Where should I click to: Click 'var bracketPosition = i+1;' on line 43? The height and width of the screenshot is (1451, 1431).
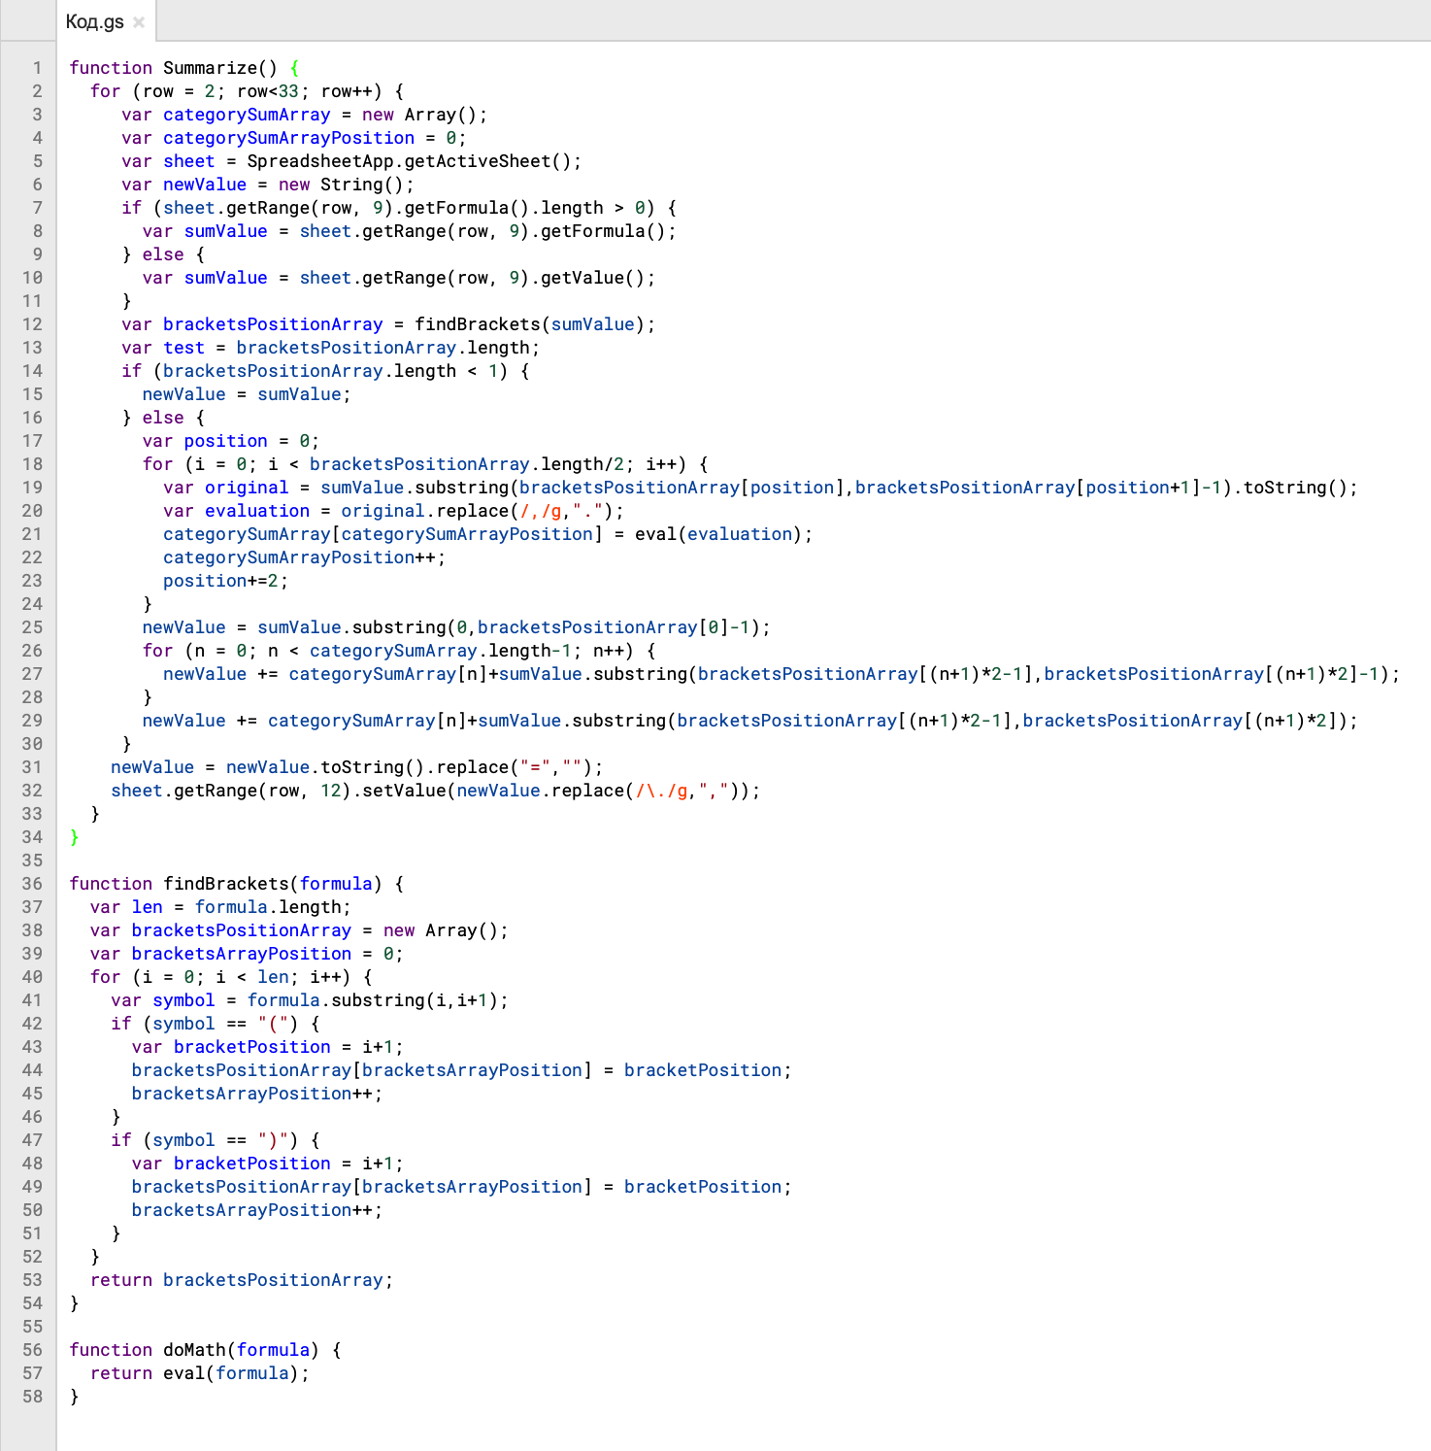click(x=268, y=1047)
